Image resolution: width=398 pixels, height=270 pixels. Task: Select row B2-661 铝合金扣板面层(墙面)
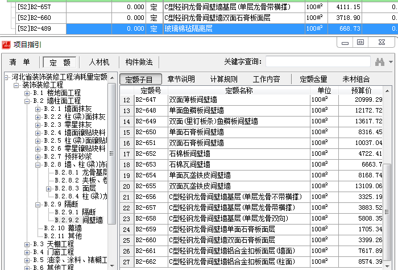[251, 251]
